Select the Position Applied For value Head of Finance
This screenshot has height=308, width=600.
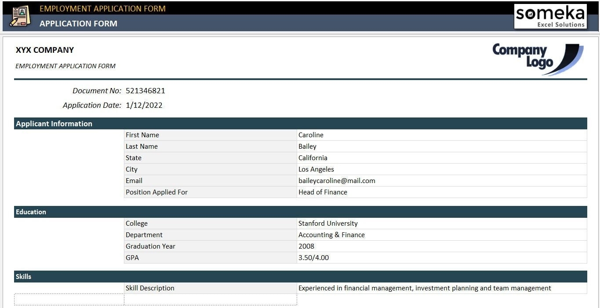pyautogui.click(x=323, y=192)
